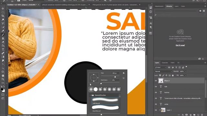This screenshot has width=207, height=116.
Task: Select the Brush tool
Action: [3, 34]
